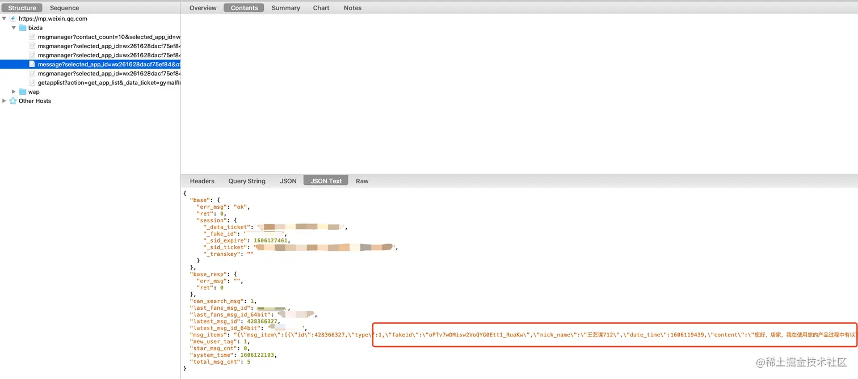Select the Contents tab
The width and height of the screenshot is (858, 379).
(x=244, y=8)
